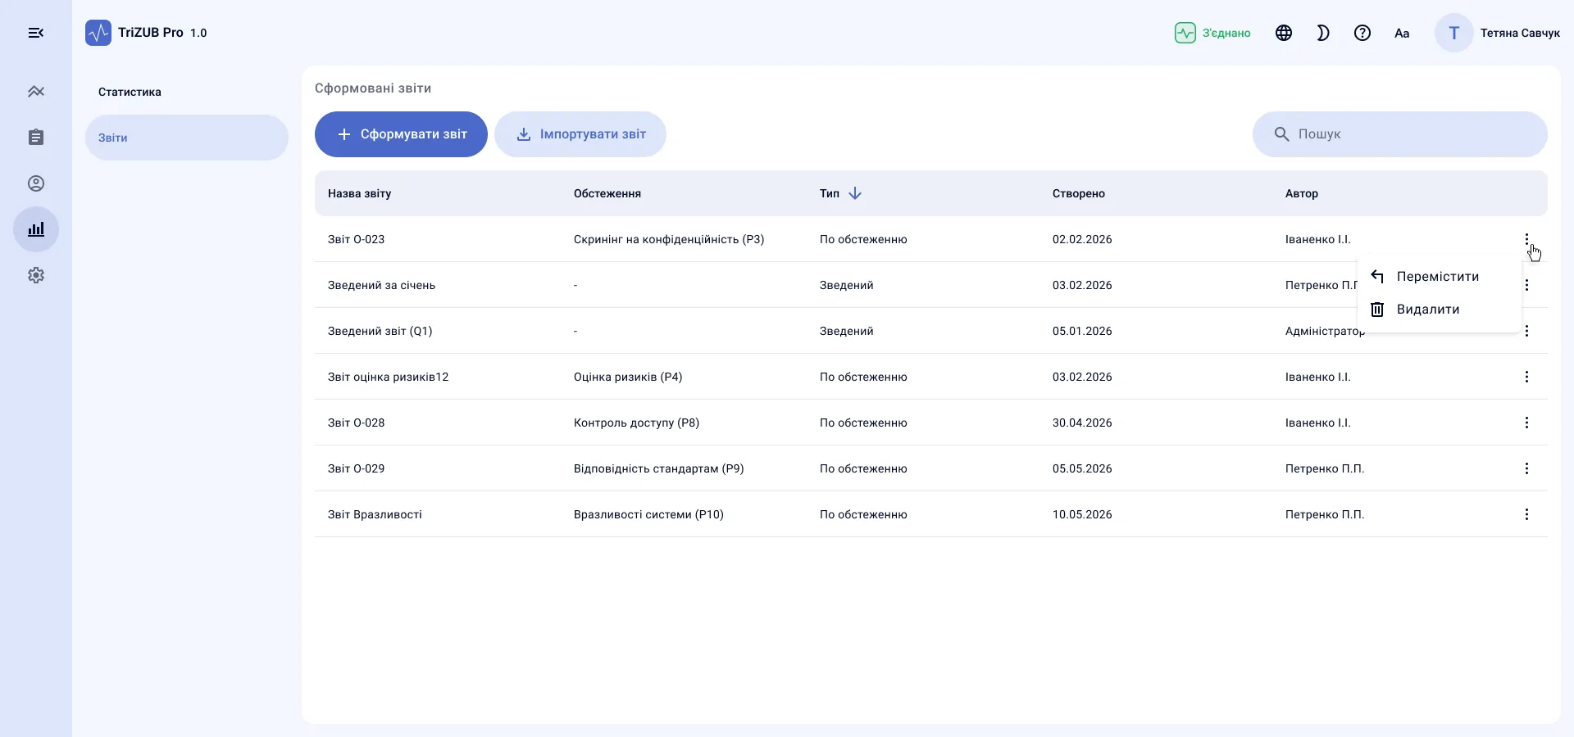This screenshot has height=737, width=1574.
Task: Open the top chevrons icon in the left sidebar
Action: coord(36,92)
